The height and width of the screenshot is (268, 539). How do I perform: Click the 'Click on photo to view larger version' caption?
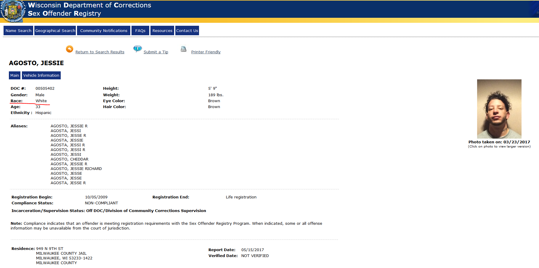coord(499,147)
